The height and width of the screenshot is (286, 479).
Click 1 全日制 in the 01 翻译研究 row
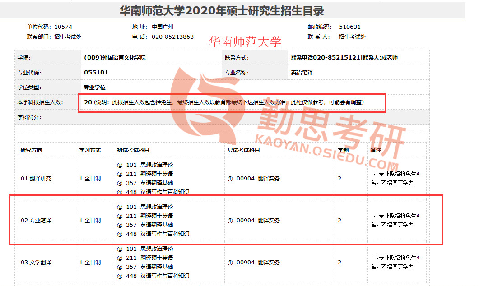tap(90, 179)
